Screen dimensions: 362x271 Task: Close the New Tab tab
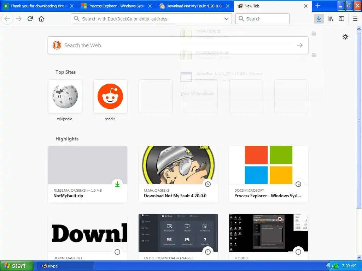pyautogui.click(x=306, y=6)
